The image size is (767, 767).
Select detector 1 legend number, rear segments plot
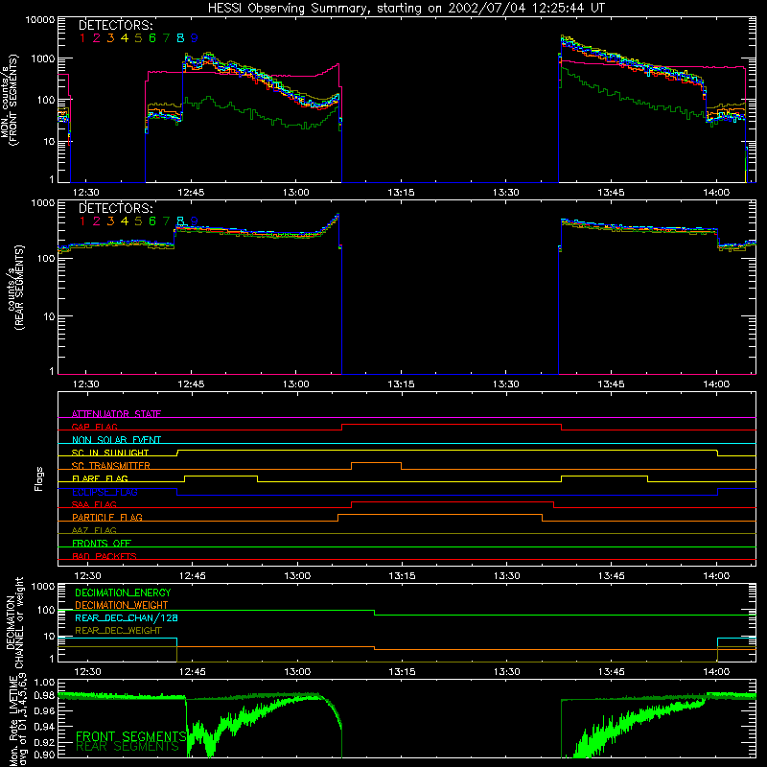pos(82,221)
